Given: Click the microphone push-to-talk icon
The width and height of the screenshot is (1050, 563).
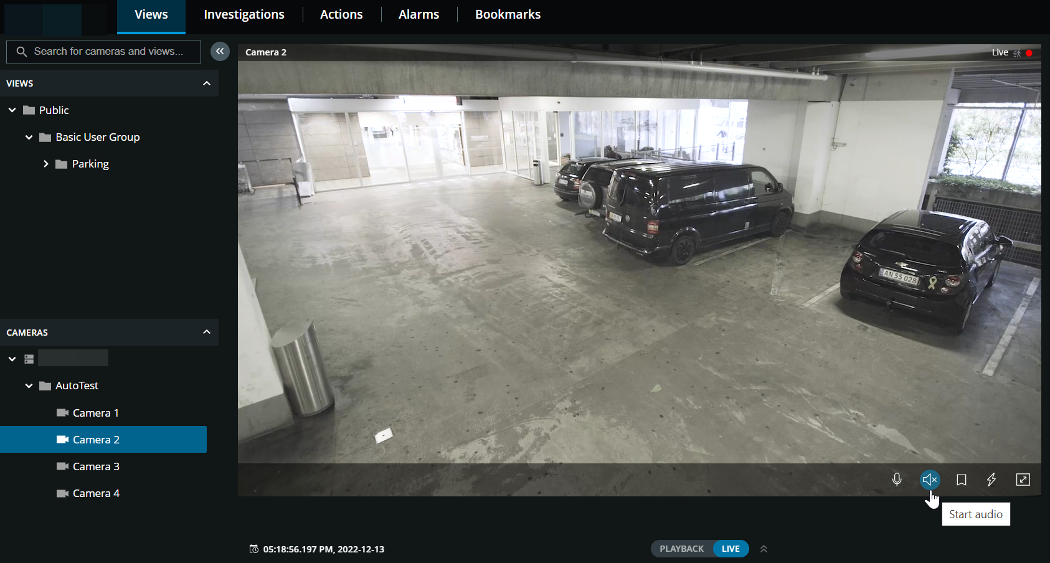Looking at the screenshot, I should 897,480.
